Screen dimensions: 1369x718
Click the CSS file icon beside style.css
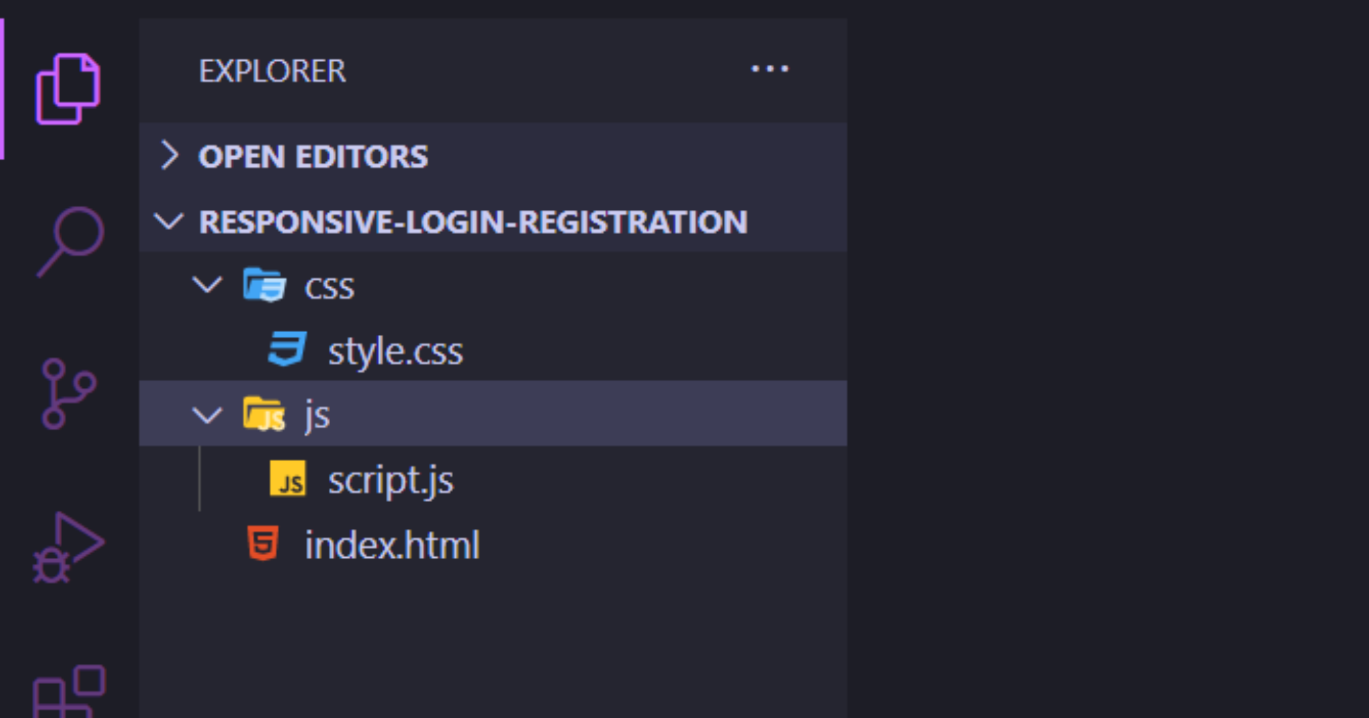287,350
